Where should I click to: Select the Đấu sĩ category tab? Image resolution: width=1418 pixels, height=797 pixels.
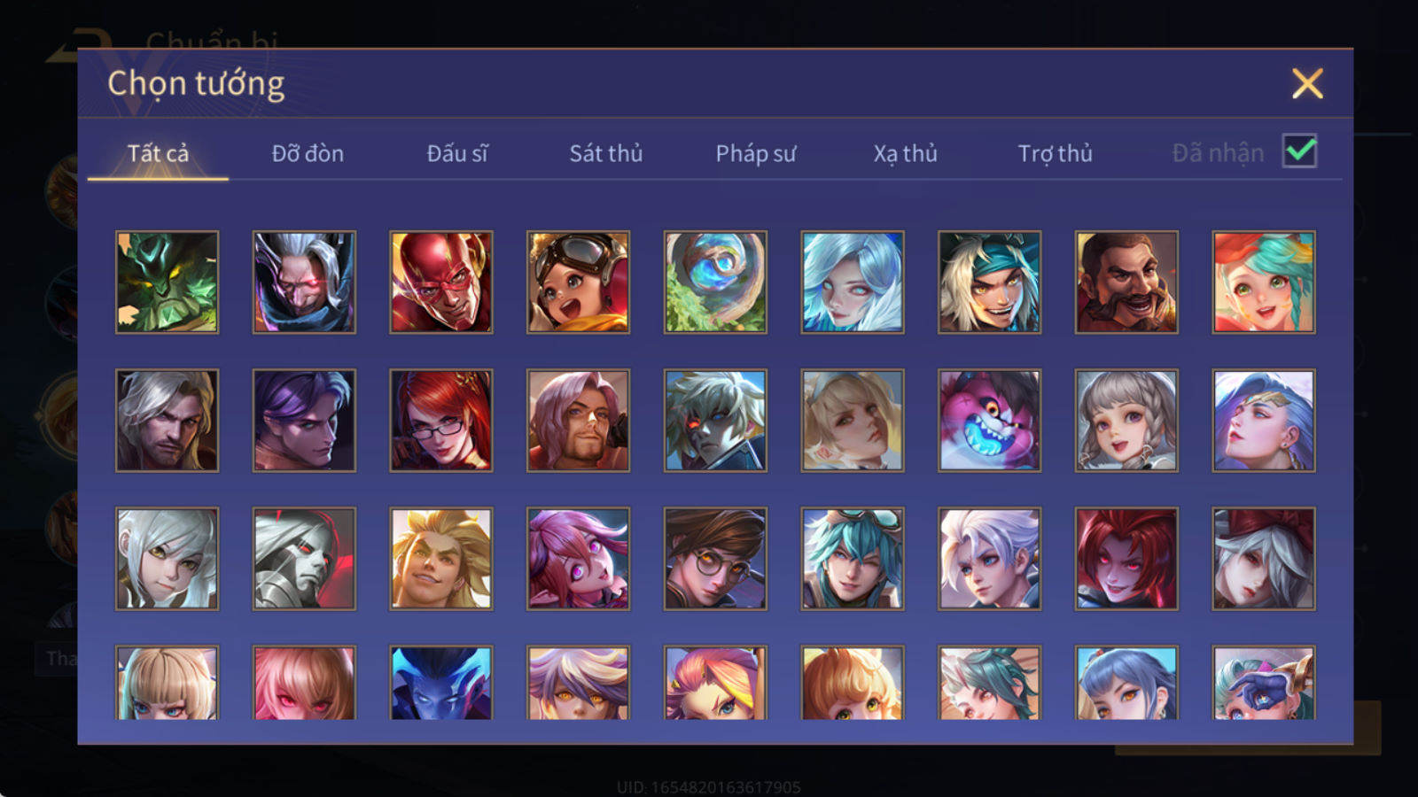point(456,153)
